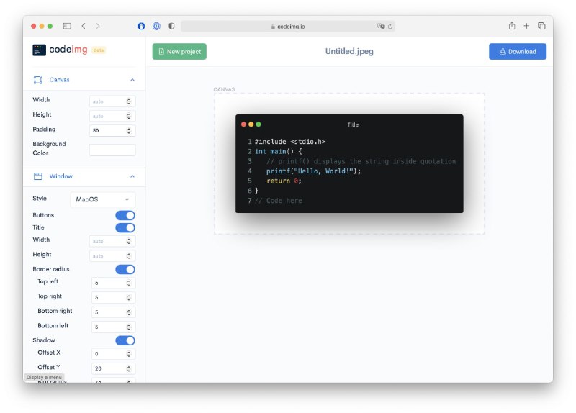Click the Padding value input field

pos(107,130)
